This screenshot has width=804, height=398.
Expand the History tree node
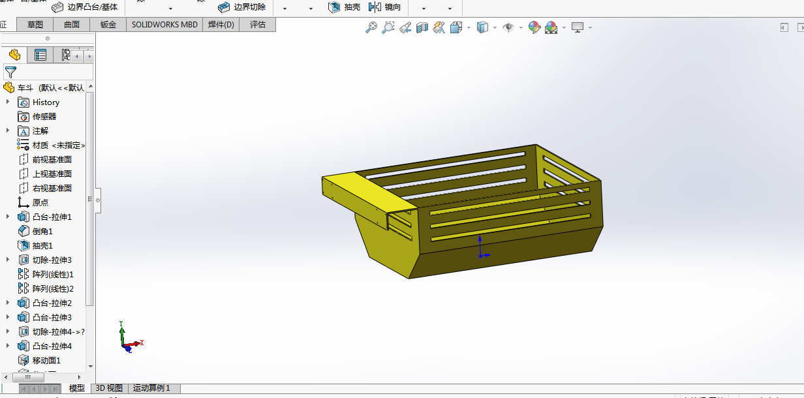[8, 102]
